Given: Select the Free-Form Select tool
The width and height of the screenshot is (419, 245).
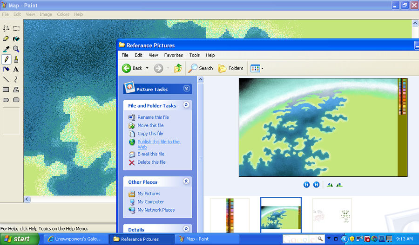Looking at the screenshot, I should [6, 28].
